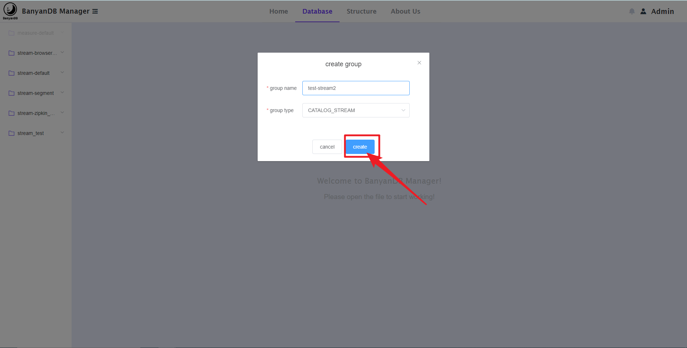Select stream-default in the sidebar

pos(36,73)
